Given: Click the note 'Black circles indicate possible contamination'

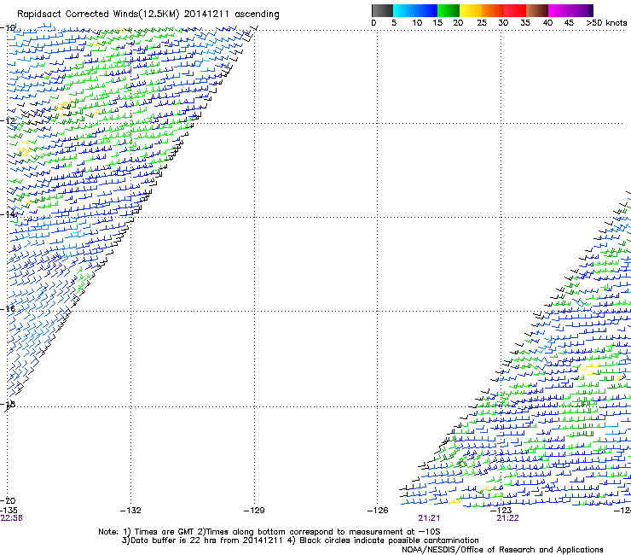Looking at the screenshot, I should pos(389,540).
